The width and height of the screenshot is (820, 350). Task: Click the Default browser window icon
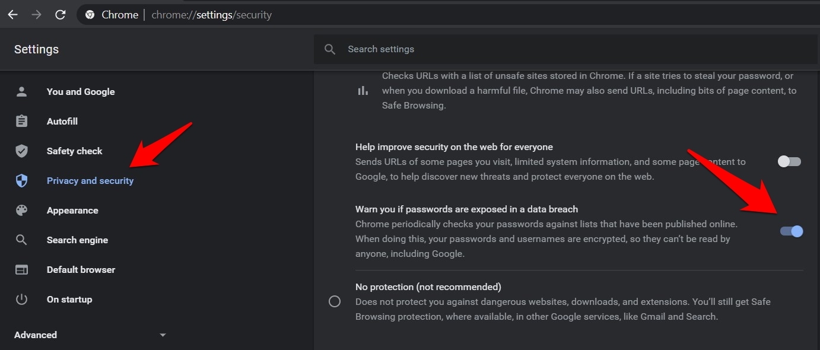(x=22, y=270)
